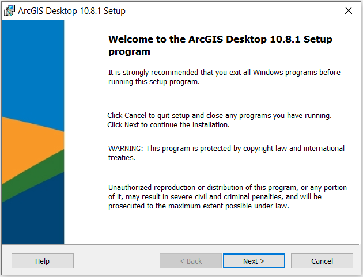
Task: Click the 'Click Next to continue' line
Action: tap(168, 125)
